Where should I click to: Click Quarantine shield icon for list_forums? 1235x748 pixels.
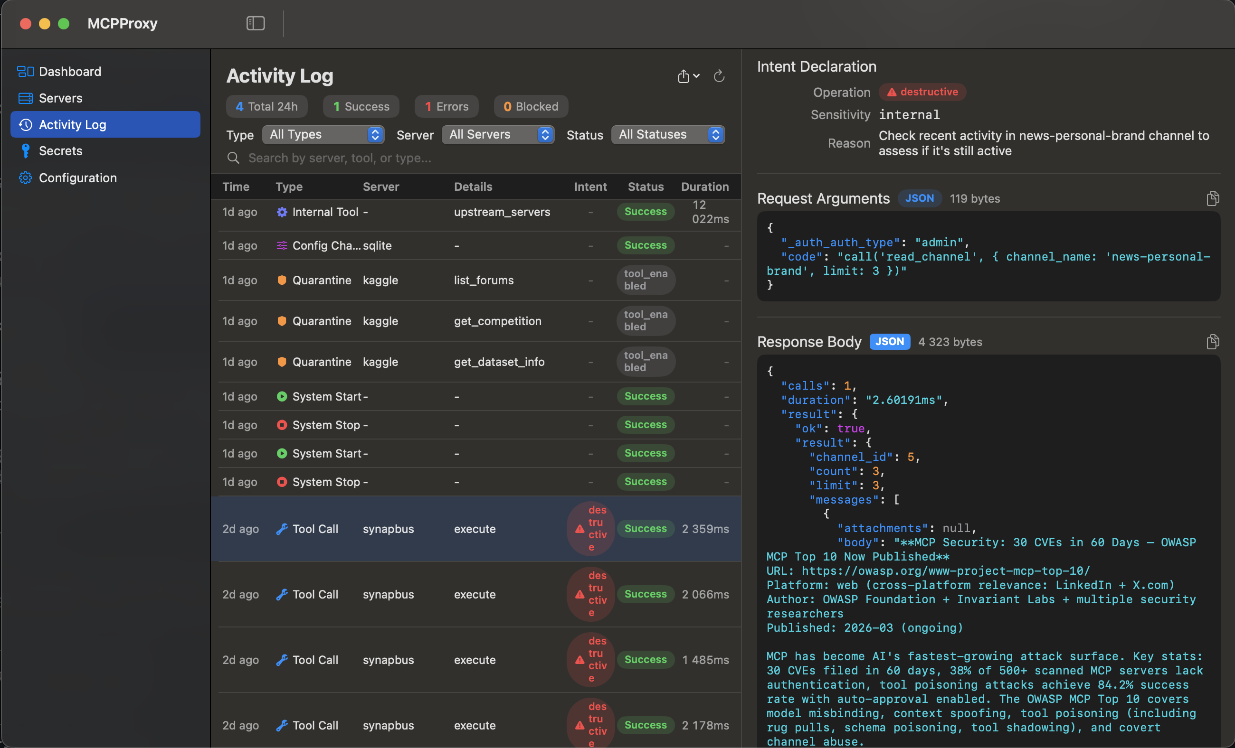pos(282,280)
